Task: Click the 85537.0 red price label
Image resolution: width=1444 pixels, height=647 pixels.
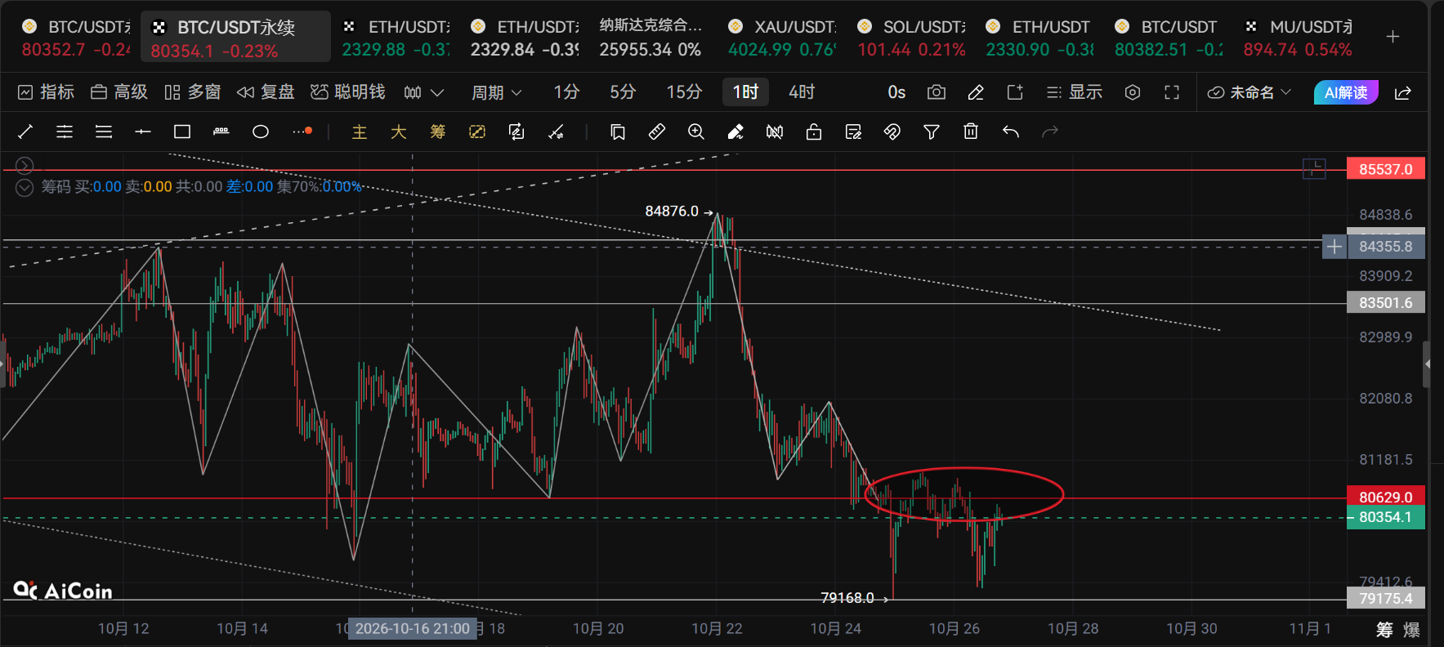Action: point(1386,169)
